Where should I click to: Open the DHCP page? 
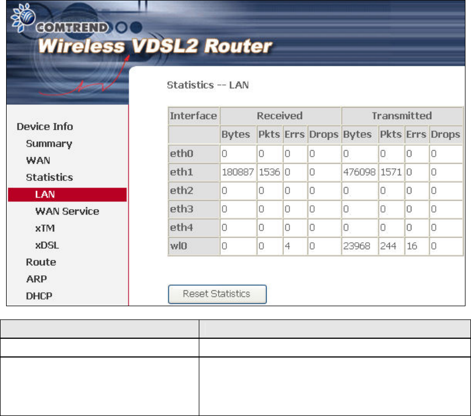click(x=39, y=296)
